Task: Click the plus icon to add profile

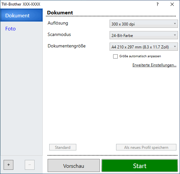Action: point(8,165)
